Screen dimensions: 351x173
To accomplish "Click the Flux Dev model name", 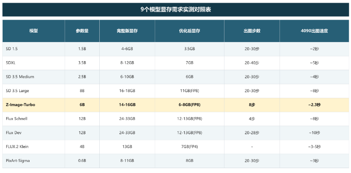I will point(14,133).
